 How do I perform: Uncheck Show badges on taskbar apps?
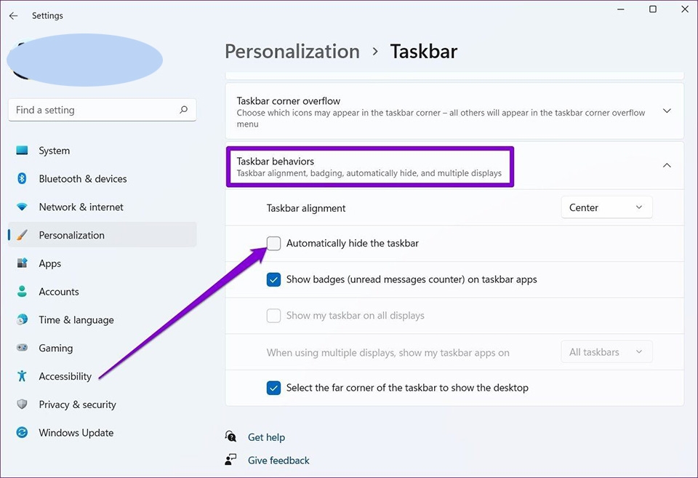(273, 279)
